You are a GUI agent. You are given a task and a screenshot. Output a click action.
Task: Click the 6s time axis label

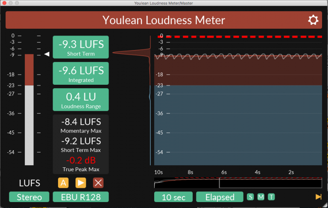point(224,172)
